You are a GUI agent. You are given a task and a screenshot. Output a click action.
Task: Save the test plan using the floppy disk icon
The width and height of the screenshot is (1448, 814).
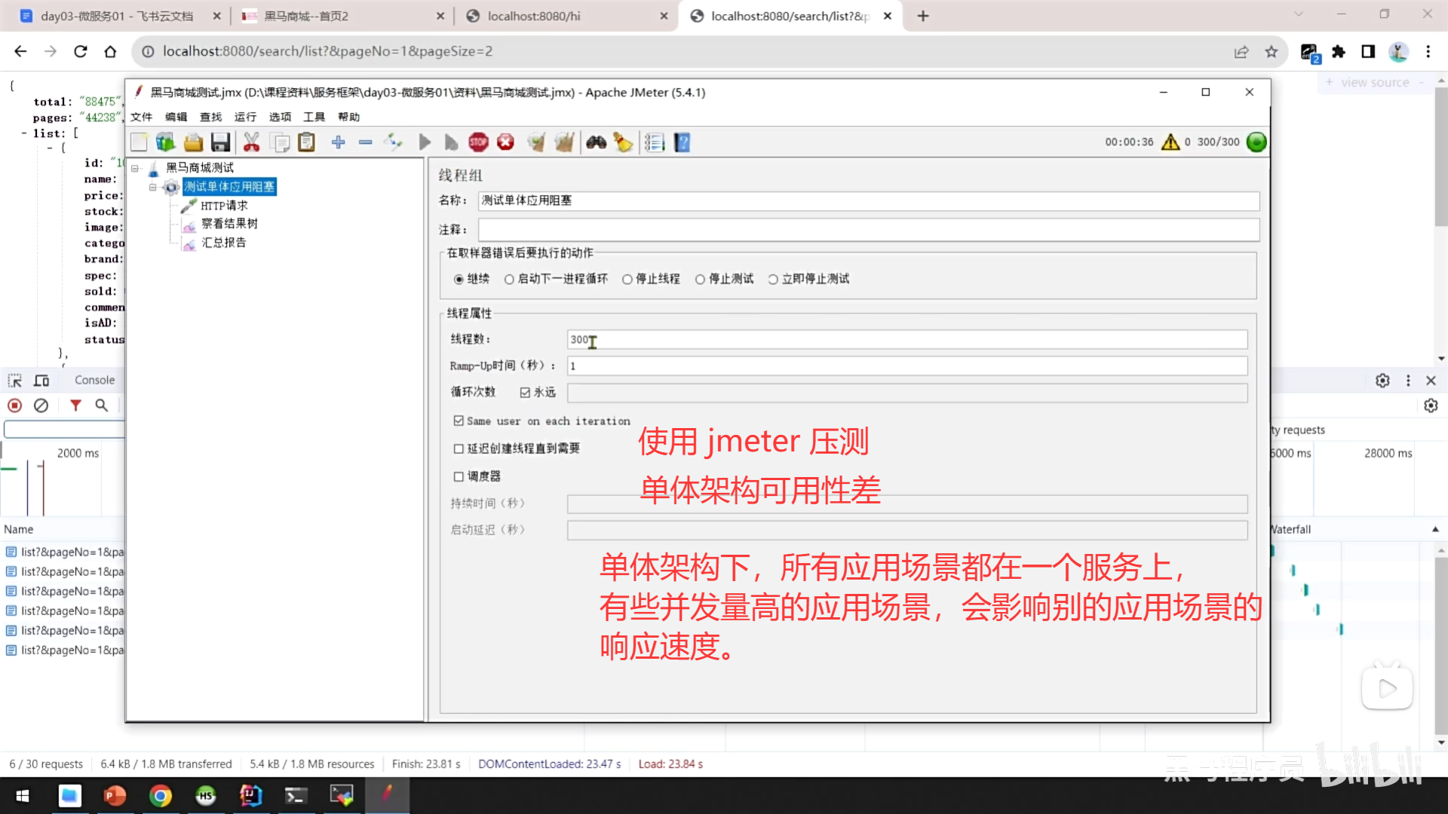[220, 142]
